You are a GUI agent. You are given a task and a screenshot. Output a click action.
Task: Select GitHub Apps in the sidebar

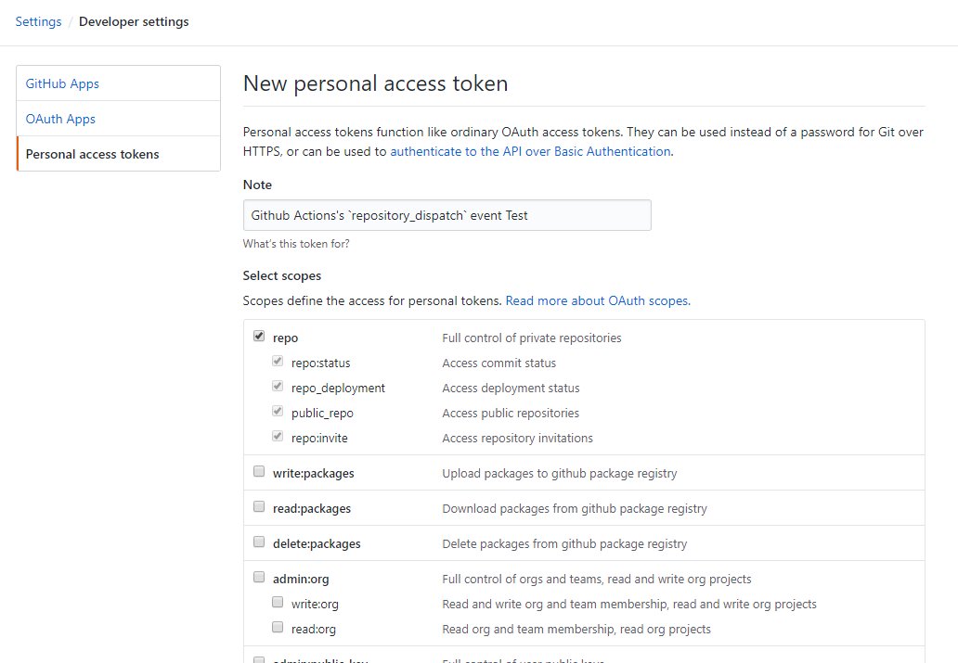coord(61,83)
